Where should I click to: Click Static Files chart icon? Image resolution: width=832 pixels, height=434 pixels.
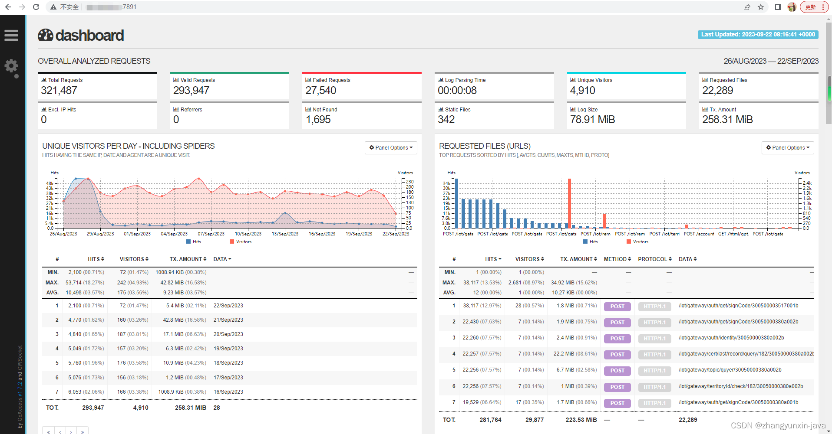coord(440,109)
